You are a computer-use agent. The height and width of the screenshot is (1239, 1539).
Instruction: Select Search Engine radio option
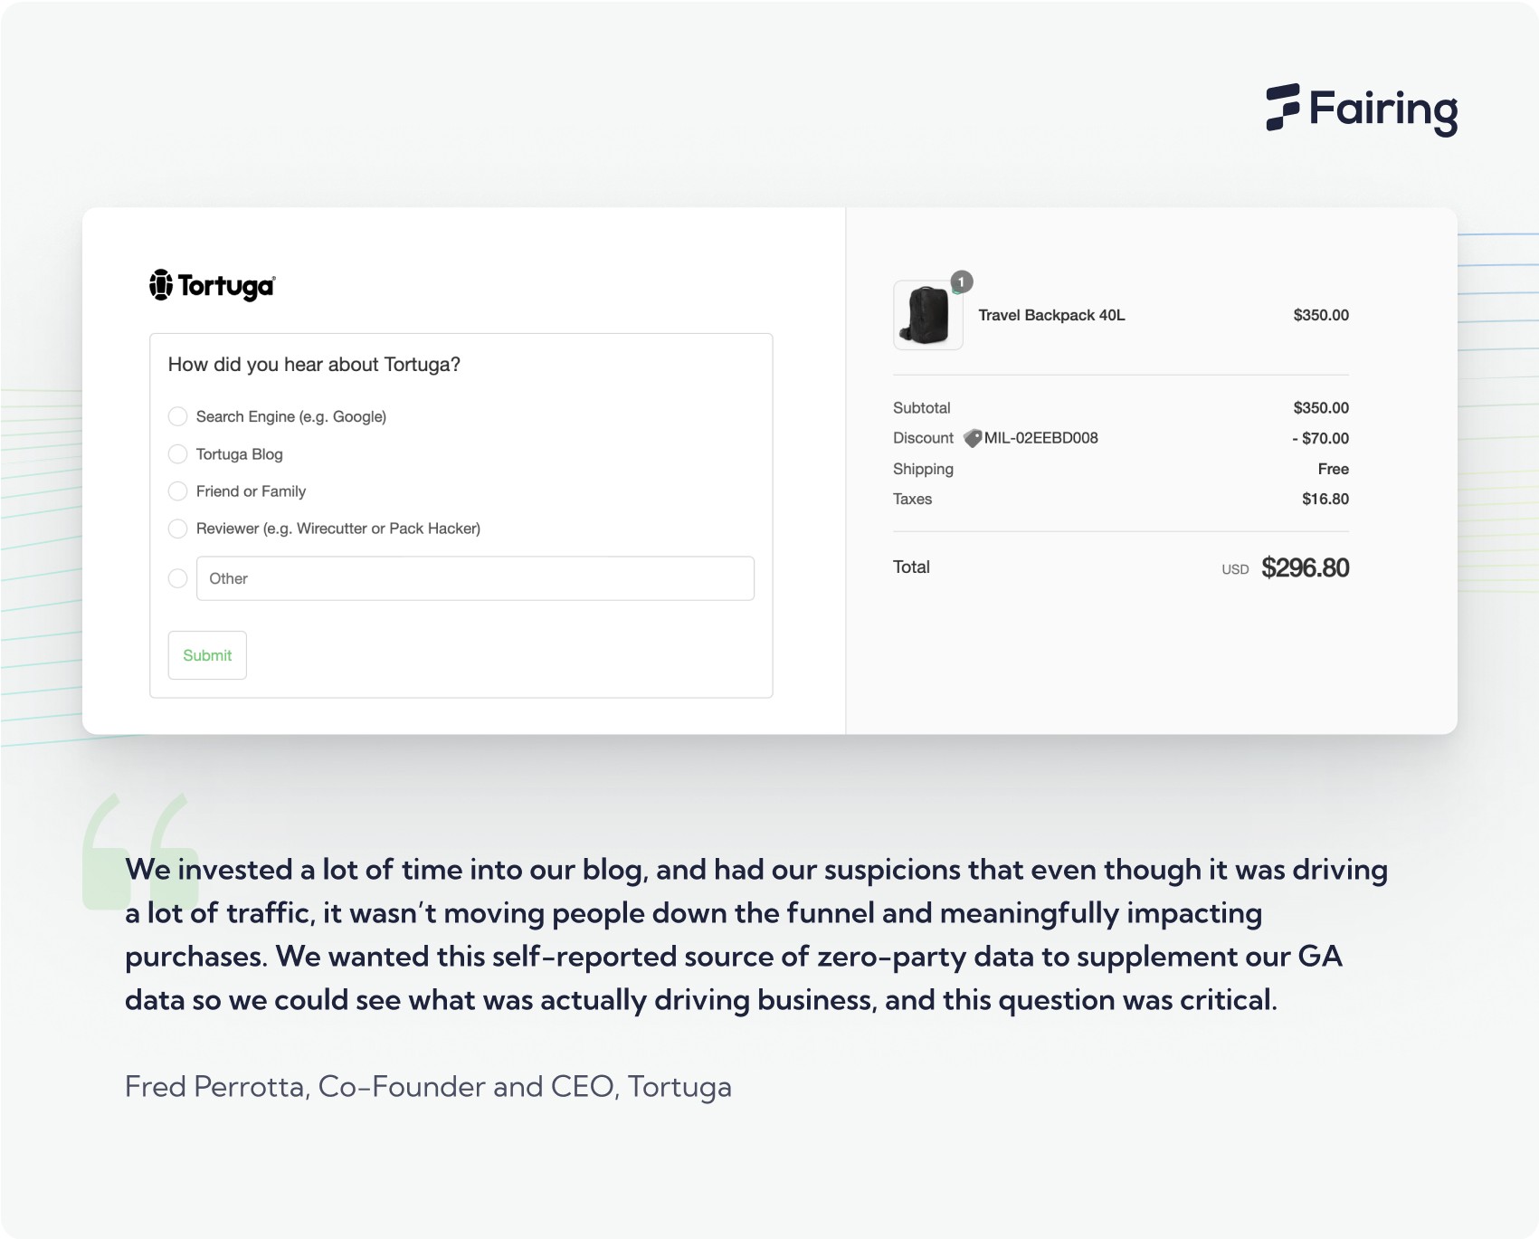(x=178, y=416)
